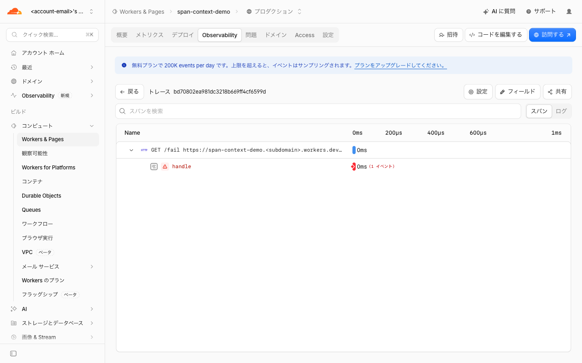Focus the スパンを検索 search field
This screenshot has width=582, height=363.
click(318, 111)
